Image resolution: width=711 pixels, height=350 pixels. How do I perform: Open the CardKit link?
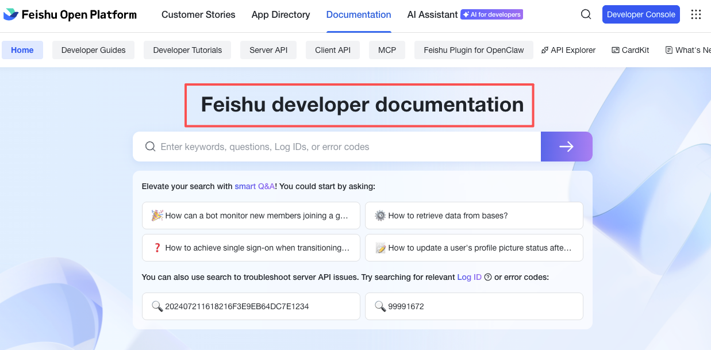pos(631,50)
